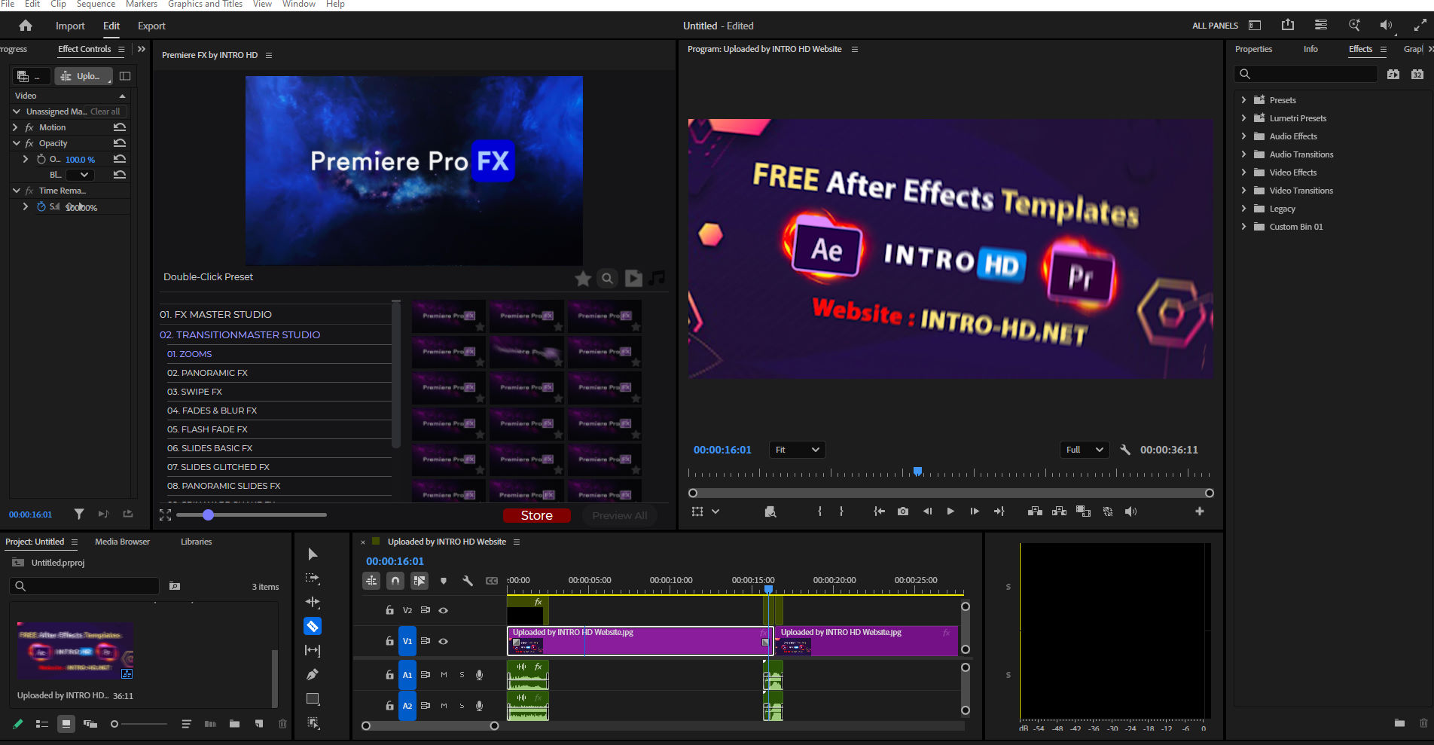Click the Program monitor playhead marker
The width and height of the screenshot is (1434, 745).
[x=917, y=472]
